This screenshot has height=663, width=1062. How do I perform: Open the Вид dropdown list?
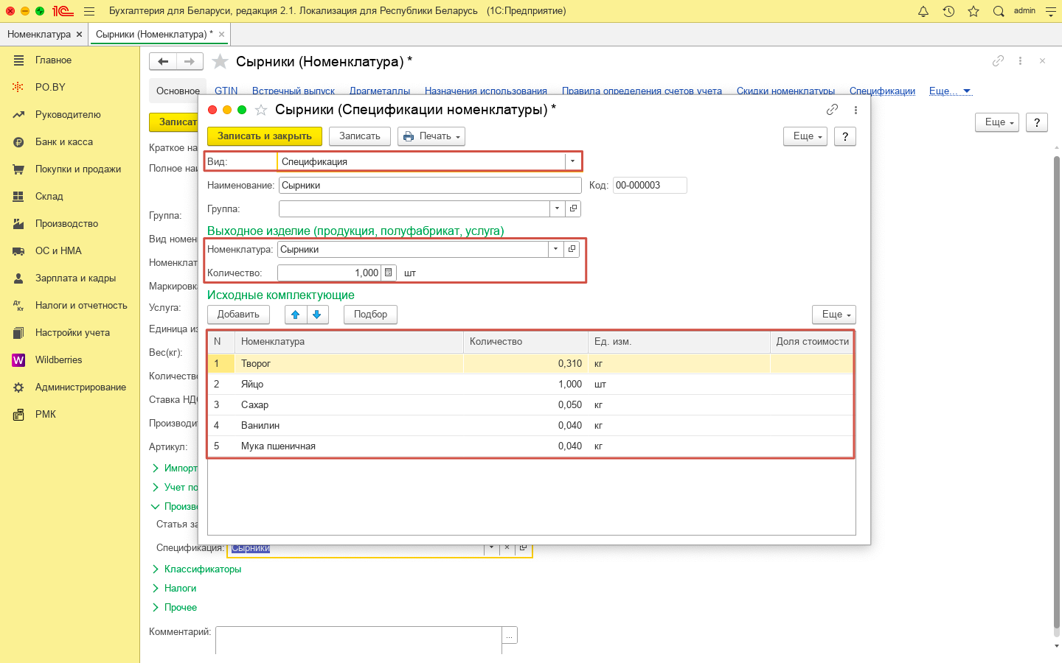coord(572,161)
